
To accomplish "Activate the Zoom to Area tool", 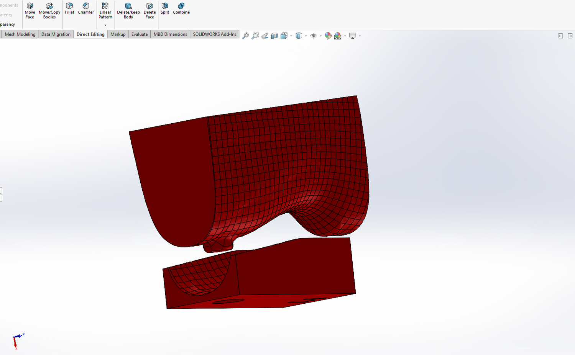I will pos(255,36).
